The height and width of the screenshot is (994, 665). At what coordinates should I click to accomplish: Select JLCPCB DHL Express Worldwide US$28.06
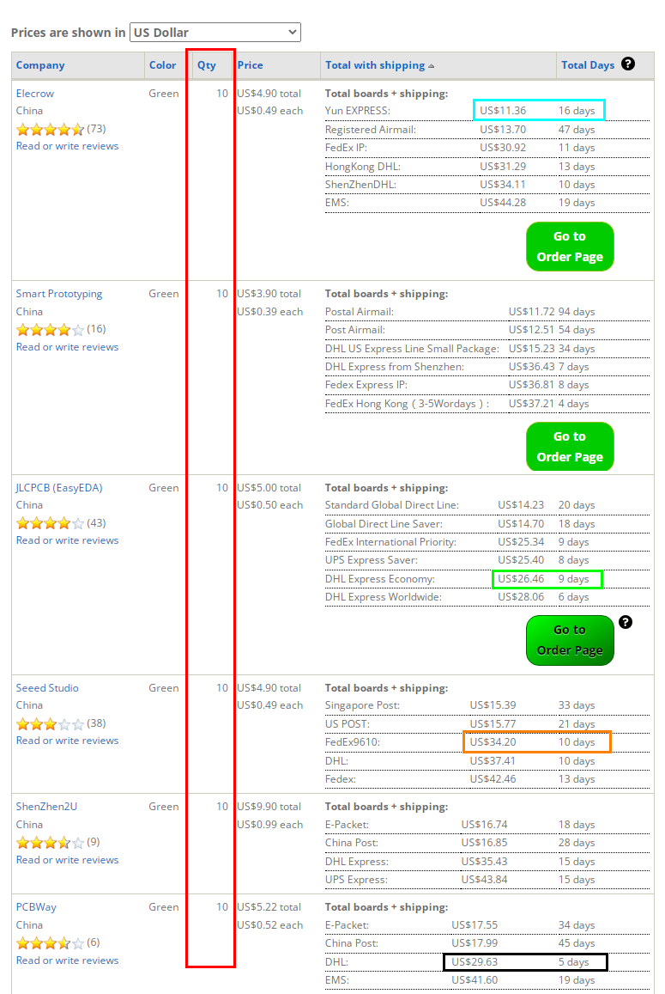click(487, 597)
